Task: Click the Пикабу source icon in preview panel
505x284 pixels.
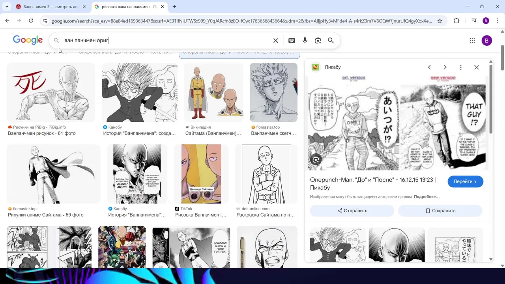Action: [x=316, y=67]
